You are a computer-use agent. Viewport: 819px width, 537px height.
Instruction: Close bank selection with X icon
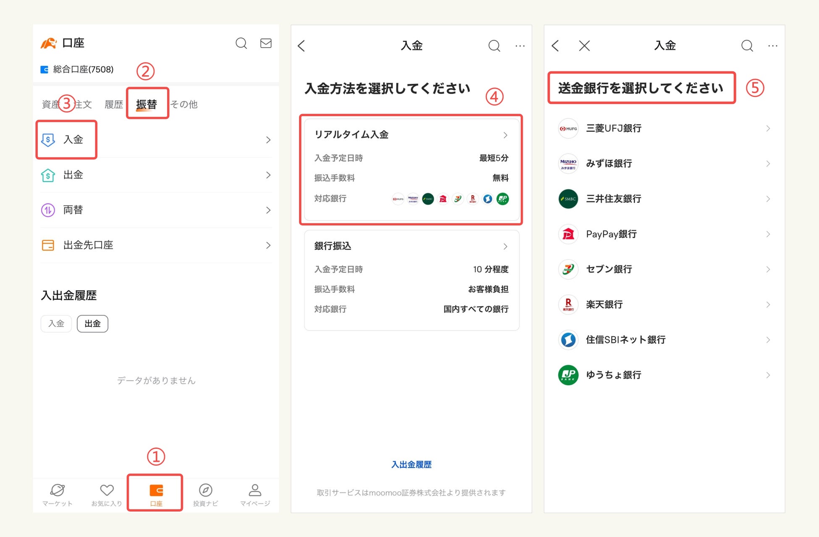coord(584,46)
